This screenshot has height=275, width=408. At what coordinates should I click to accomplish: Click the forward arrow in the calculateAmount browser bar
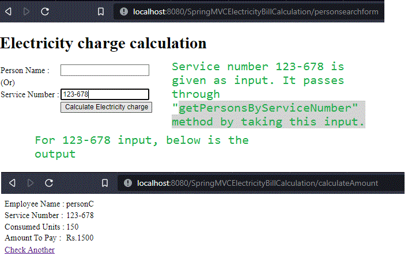30,183
